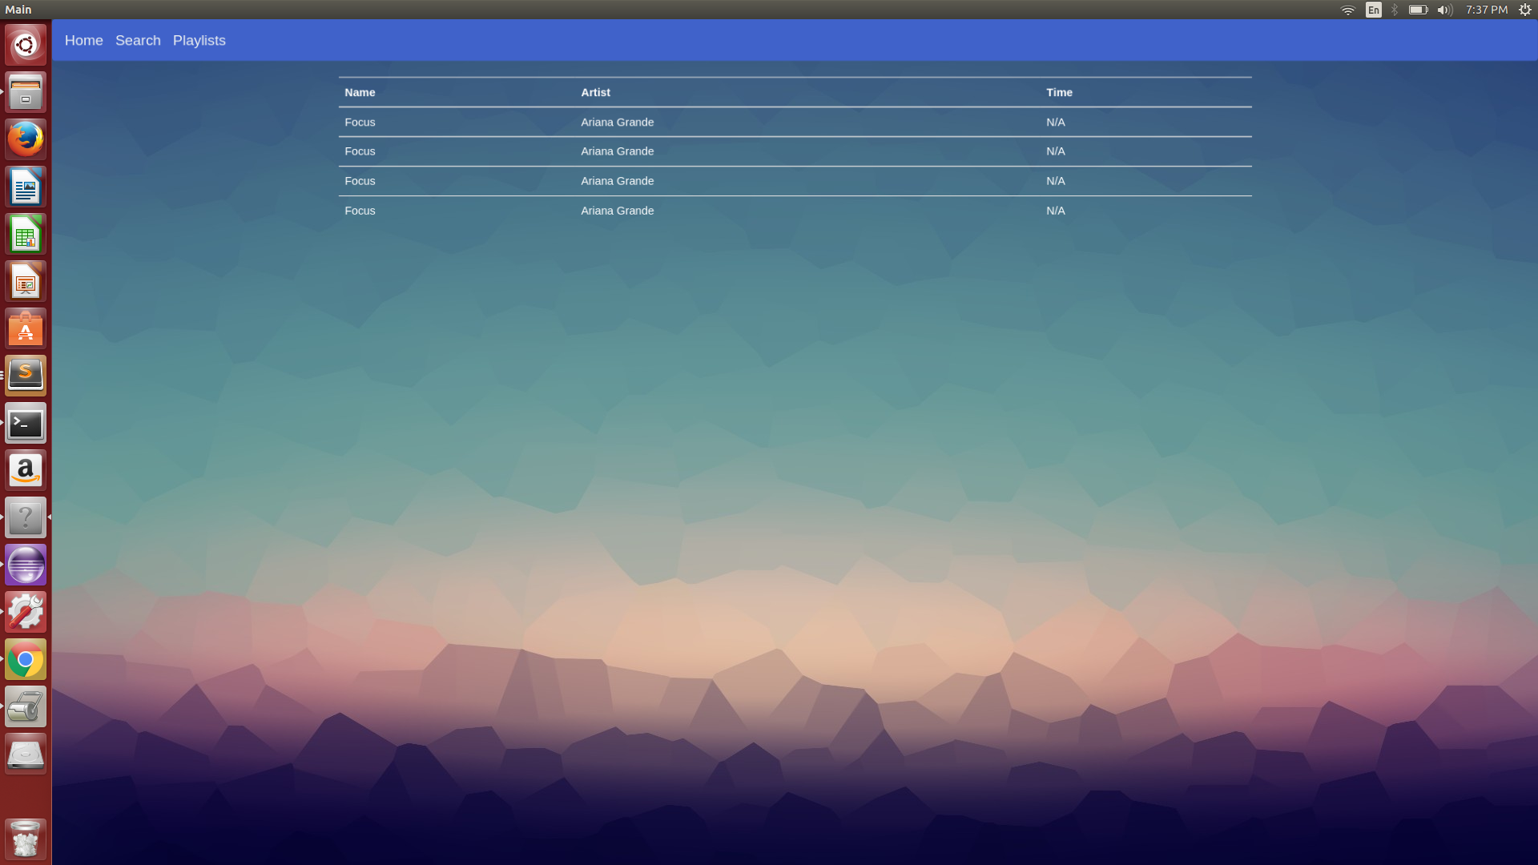Click the Name column header
Viewport: 1538px width, 865px height.
360,92
